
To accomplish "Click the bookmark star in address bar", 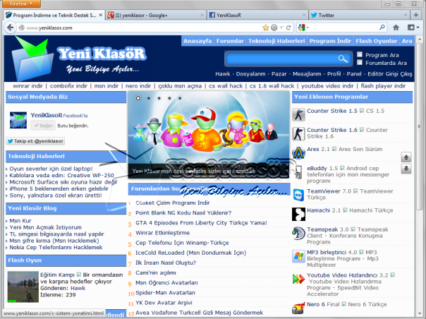I will pyautogui.click(x=264, y=28).
